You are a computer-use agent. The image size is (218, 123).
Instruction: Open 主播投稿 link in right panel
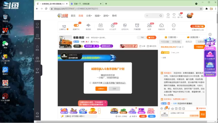click(x=171, y=37)
